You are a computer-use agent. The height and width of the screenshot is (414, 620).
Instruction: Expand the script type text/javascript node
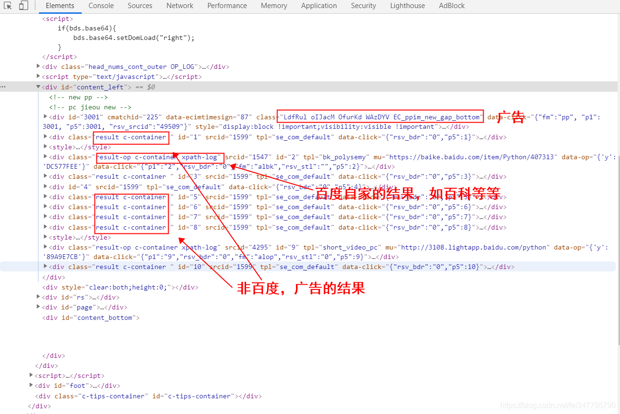[x=38, y=77]
